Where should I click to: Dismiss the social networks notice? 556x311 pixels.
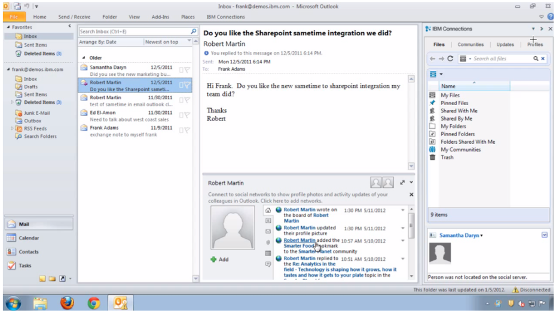(x=411, y=195)
